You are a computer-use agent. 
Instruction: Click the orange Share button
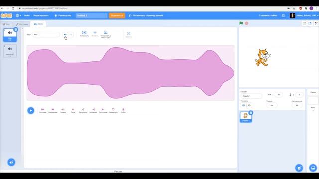pyautogui.click(x=117, y=15)
